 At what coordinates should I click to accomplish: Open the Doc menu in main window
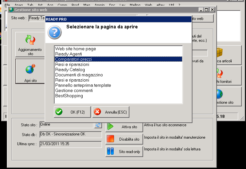[x=112, y=5]
